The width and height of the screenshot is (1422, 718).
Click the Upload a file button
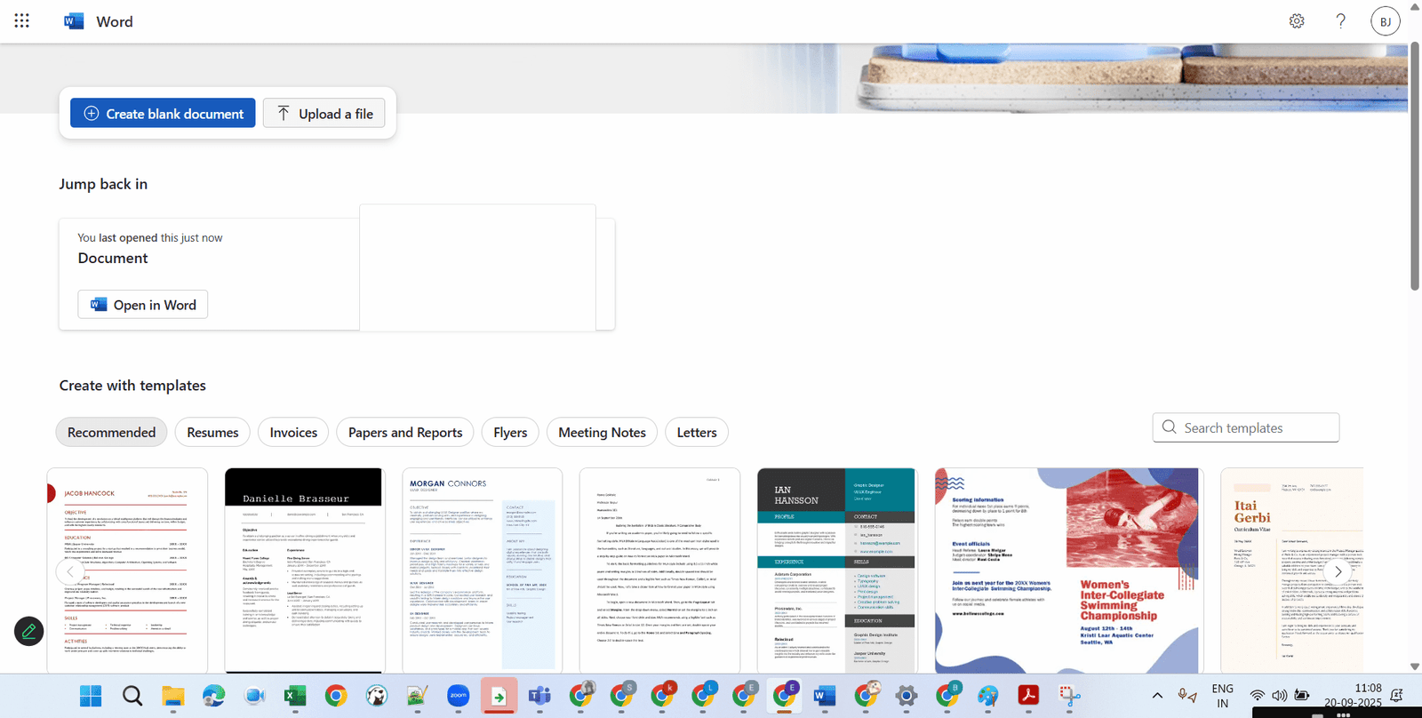click(x=324, y=114)
